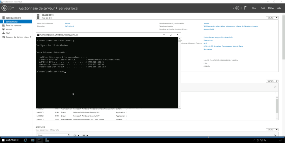Click the Propriétés server tower icon
The image size is (285, 143).
click(38, 16)
